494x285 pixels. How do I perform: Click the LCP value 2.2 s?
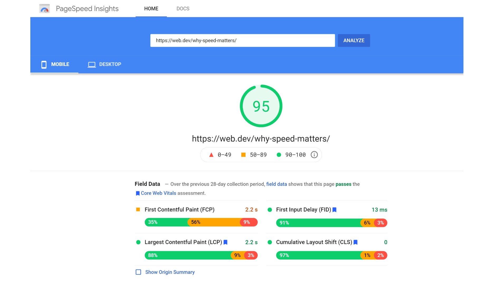(x=251, y=242)
